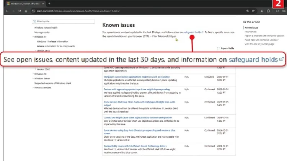The image size is (287, 161).
Task: Open Supported versions of Windows client
Action: tap(53, 83)
